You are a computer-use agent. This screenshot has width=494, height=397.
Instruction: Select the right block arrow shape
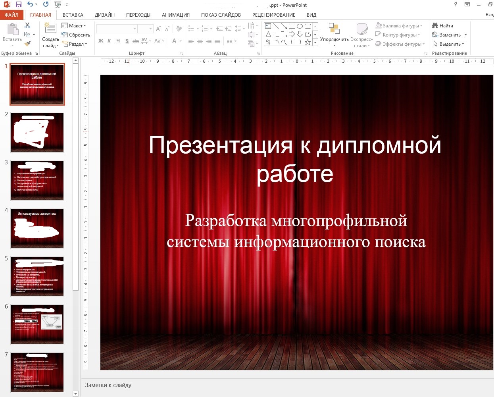point(292,34)
